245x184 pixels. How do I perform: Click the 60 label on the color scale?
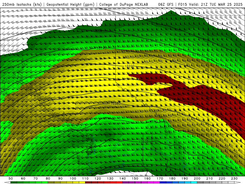point(23,178)
